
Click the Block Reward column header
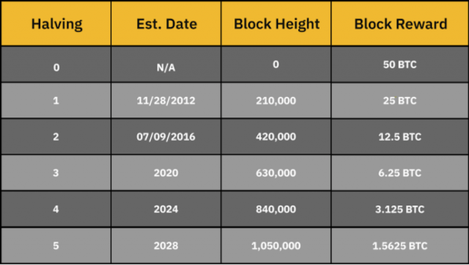400,23
